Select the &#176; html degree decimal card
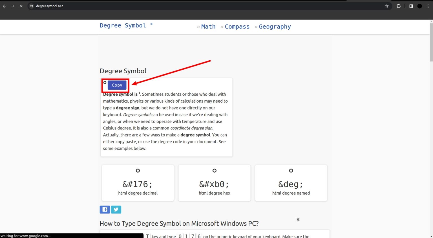Viewport: 433px width, 238px height. [138, 183]
